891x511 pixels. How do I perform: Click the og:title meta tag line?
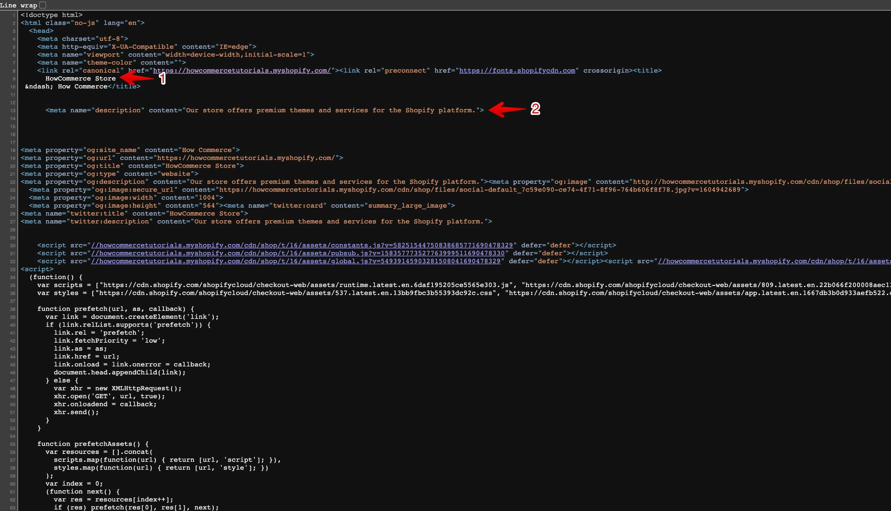[132, 166]
